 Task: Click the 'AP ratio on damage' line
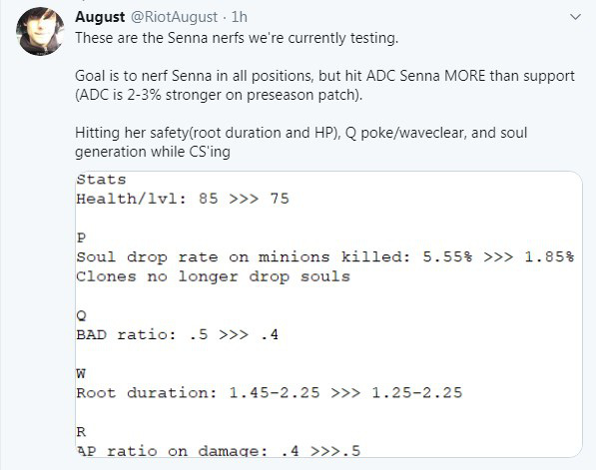pyautogui.click(x=219, y=451)
